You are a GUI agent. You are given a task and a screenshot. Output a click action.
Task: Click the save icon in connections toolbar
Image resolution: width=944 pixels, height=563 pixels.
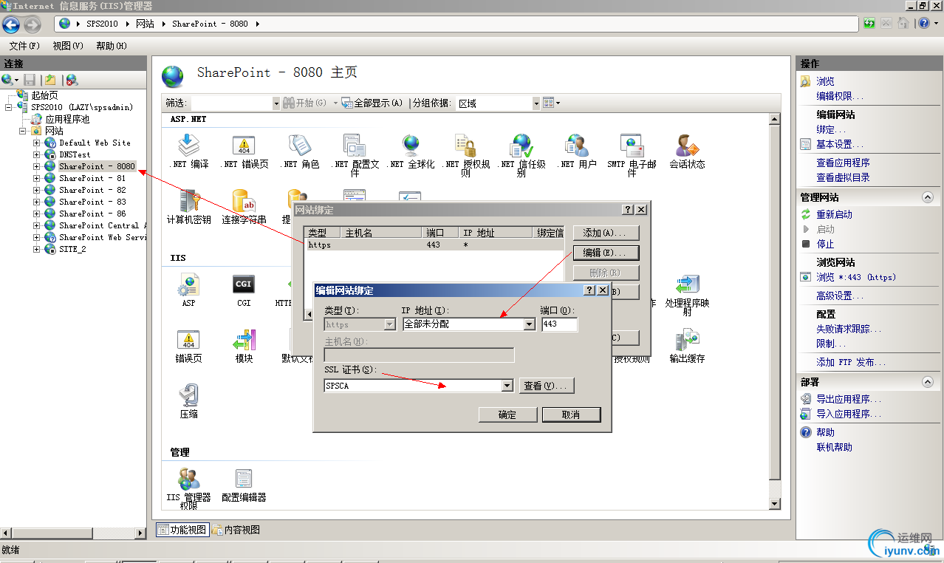point(30,80)
